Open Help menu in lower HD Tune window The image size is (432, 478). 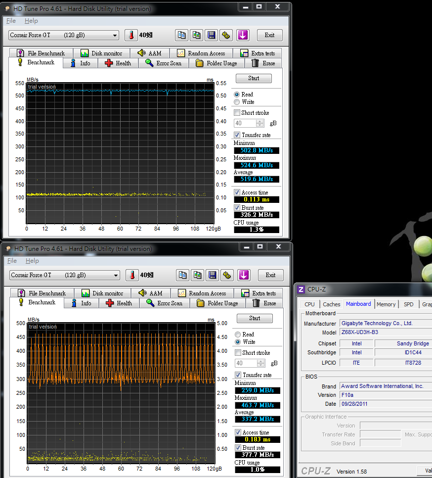pos(32,261)
